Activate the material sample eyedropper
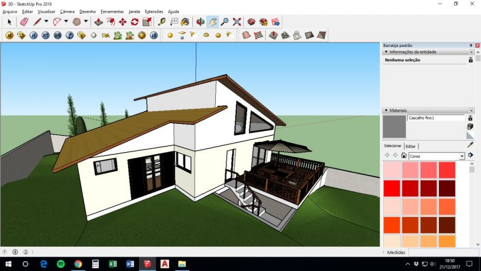This screenshot has height=271, width=481. [x=470, y=144]
